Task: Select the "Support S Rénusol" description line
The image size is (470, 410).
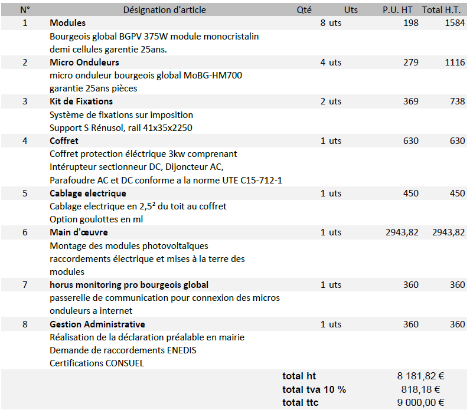Action: click(x=120, y=127)
